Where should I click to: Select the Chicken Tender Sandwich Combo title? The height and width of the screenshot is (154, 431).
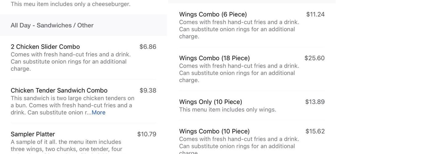pyautogui.click(x=59, y=91)
